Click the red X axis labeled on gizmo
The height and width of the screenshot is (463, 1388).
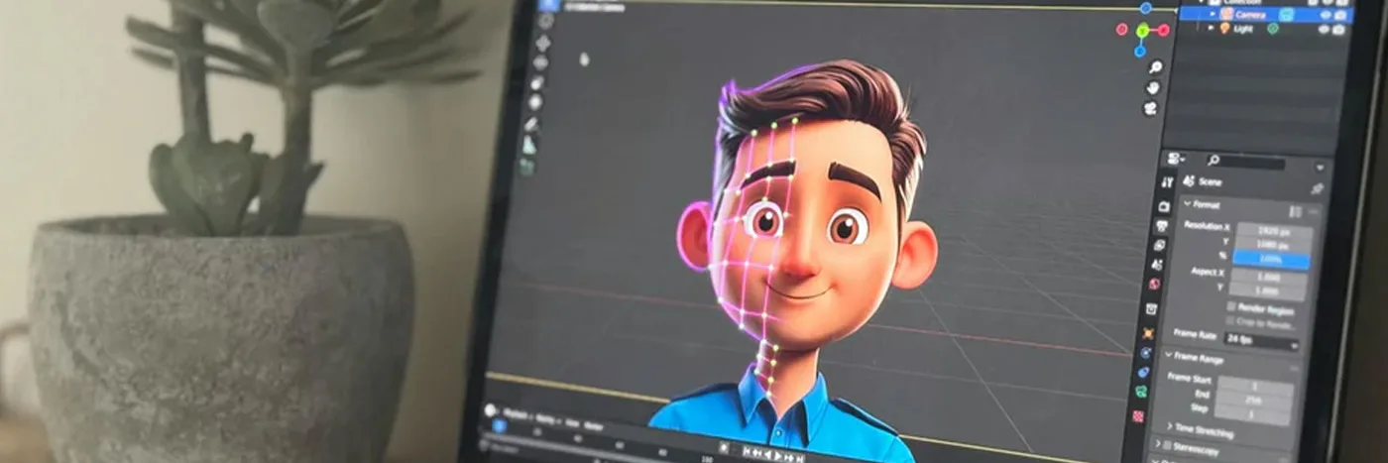click(x=1164, y=31)
